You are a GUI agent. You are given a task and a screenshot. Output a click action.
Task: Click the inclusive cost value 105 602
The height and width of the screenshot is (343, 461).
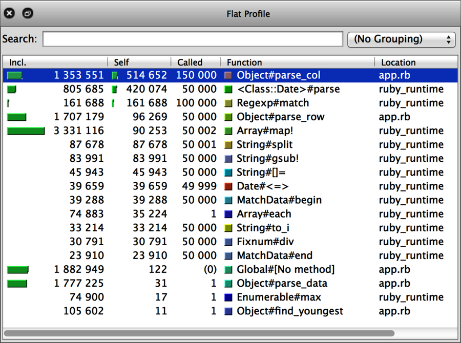[x=83, y=311]
